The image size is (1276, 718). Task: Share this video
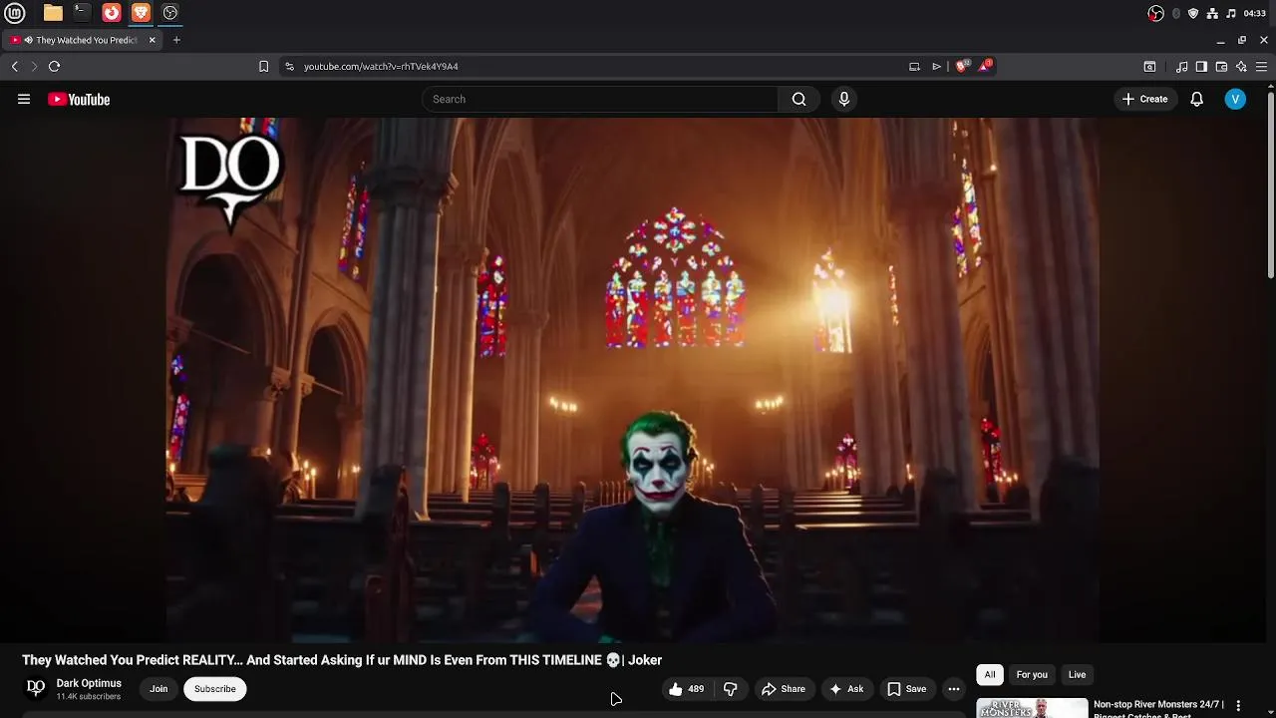tap(783, 689)
